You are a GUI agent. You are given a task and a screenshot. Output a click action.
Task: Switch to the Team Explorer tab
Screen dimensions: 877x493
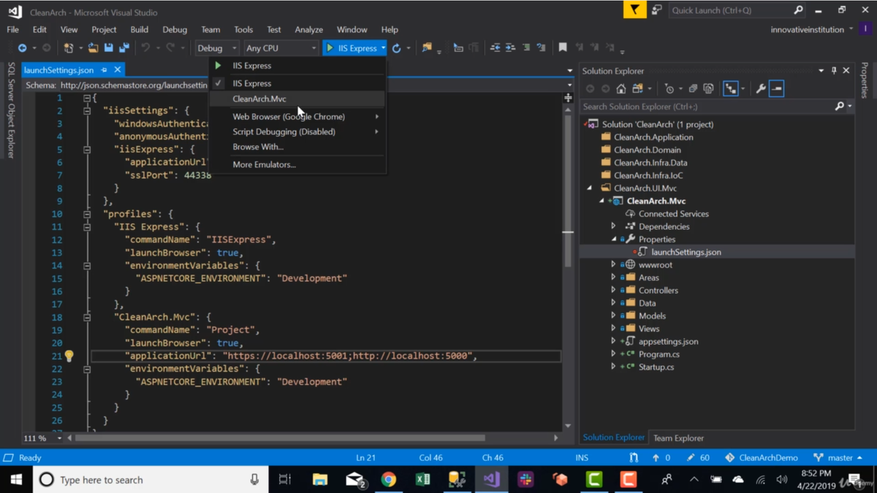[x=678, y=438]
